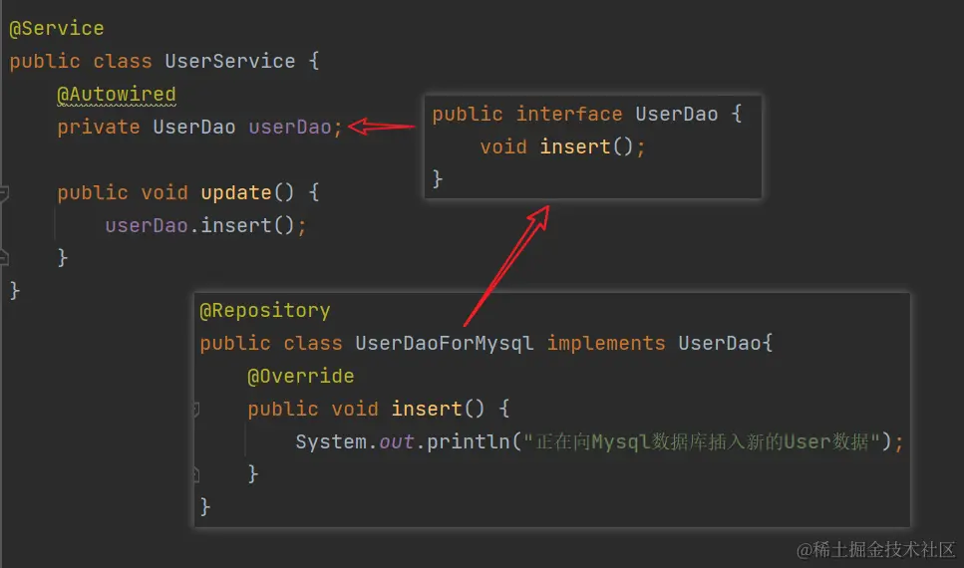This screenshot has height=568, width=964.
Task: Click void keyword in UserDao interface
Action: coord(503,146)
